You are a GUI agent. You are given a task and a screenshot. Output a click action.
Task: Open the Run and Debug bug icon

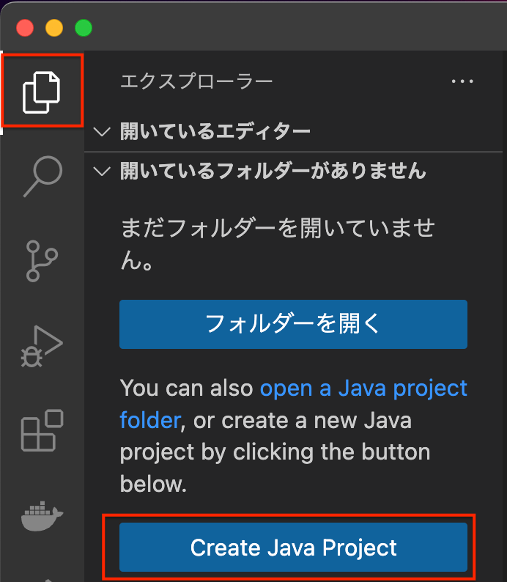tap(42, 346)
